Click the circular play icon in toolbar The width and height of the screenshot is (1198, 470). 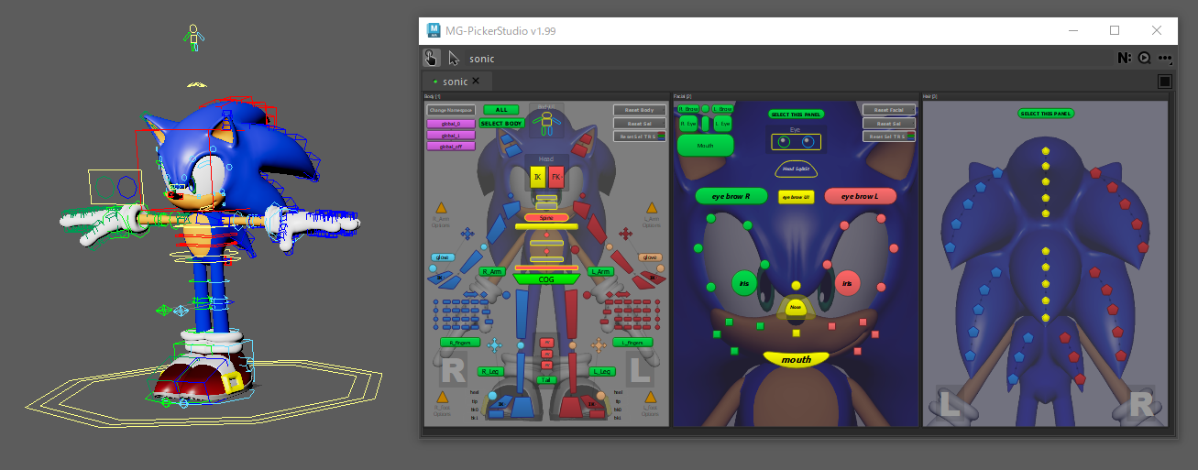click(1145, 58)
